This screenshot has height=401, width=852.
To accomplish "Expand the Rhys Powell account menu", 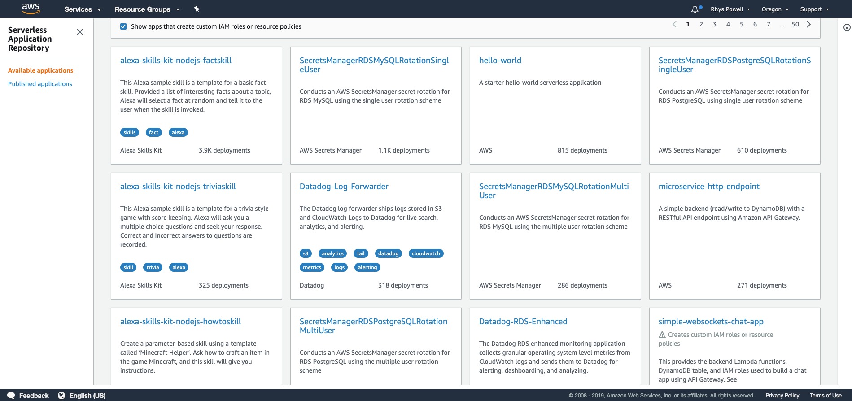I will click(x=730, y=9).
